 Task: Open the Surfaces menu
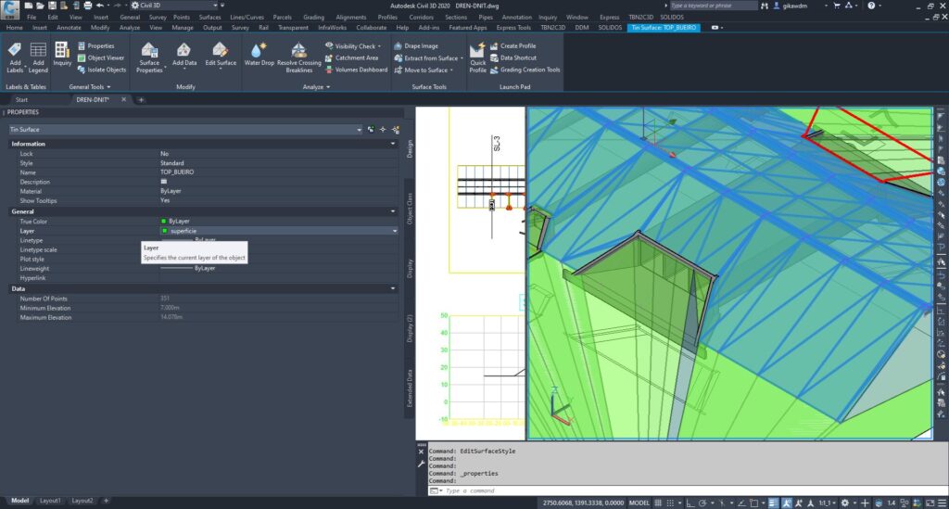coord(209,18)
